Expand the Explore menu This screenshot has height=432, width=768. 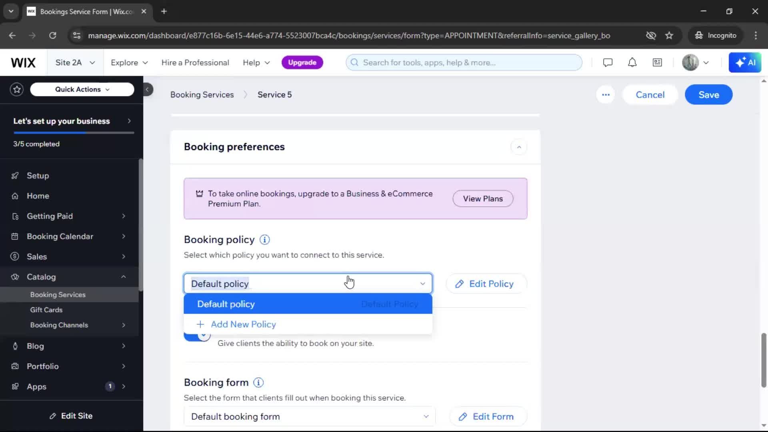[129, 62]
